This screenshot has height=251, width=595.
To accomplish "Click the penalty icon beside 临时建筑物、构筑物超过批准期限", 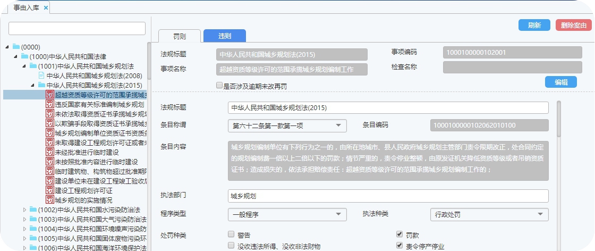I will [x=50, y=171].
